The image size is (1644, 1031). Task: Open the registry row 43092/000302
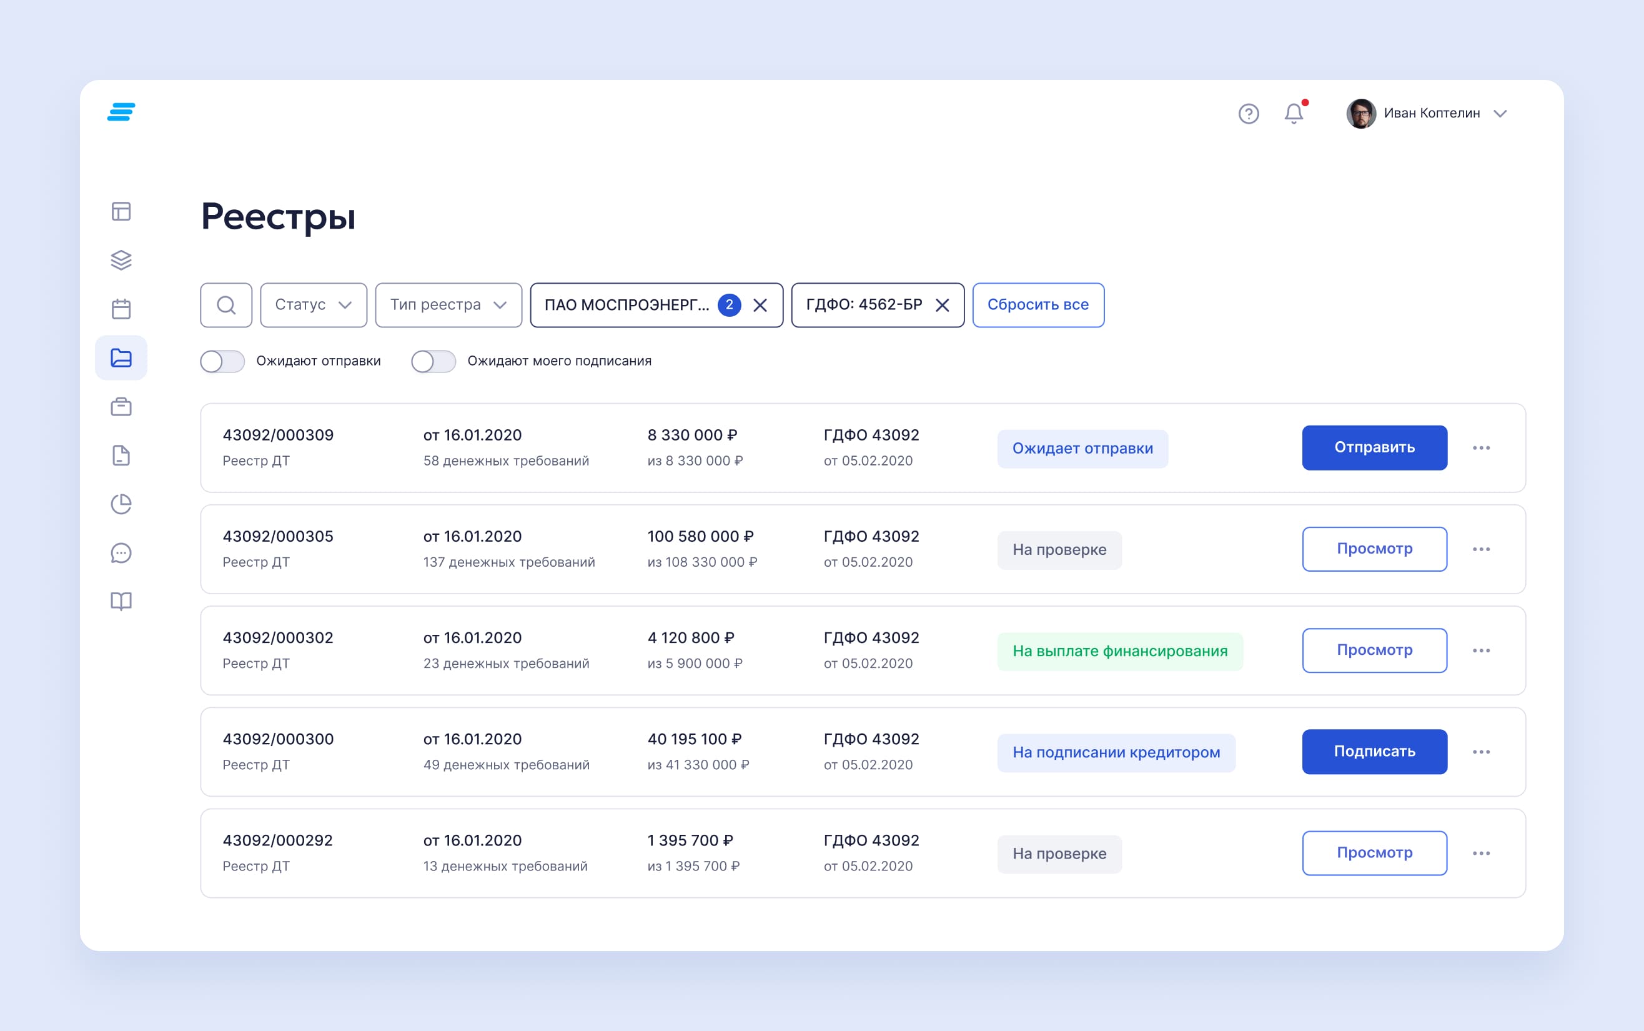point(277,637)
